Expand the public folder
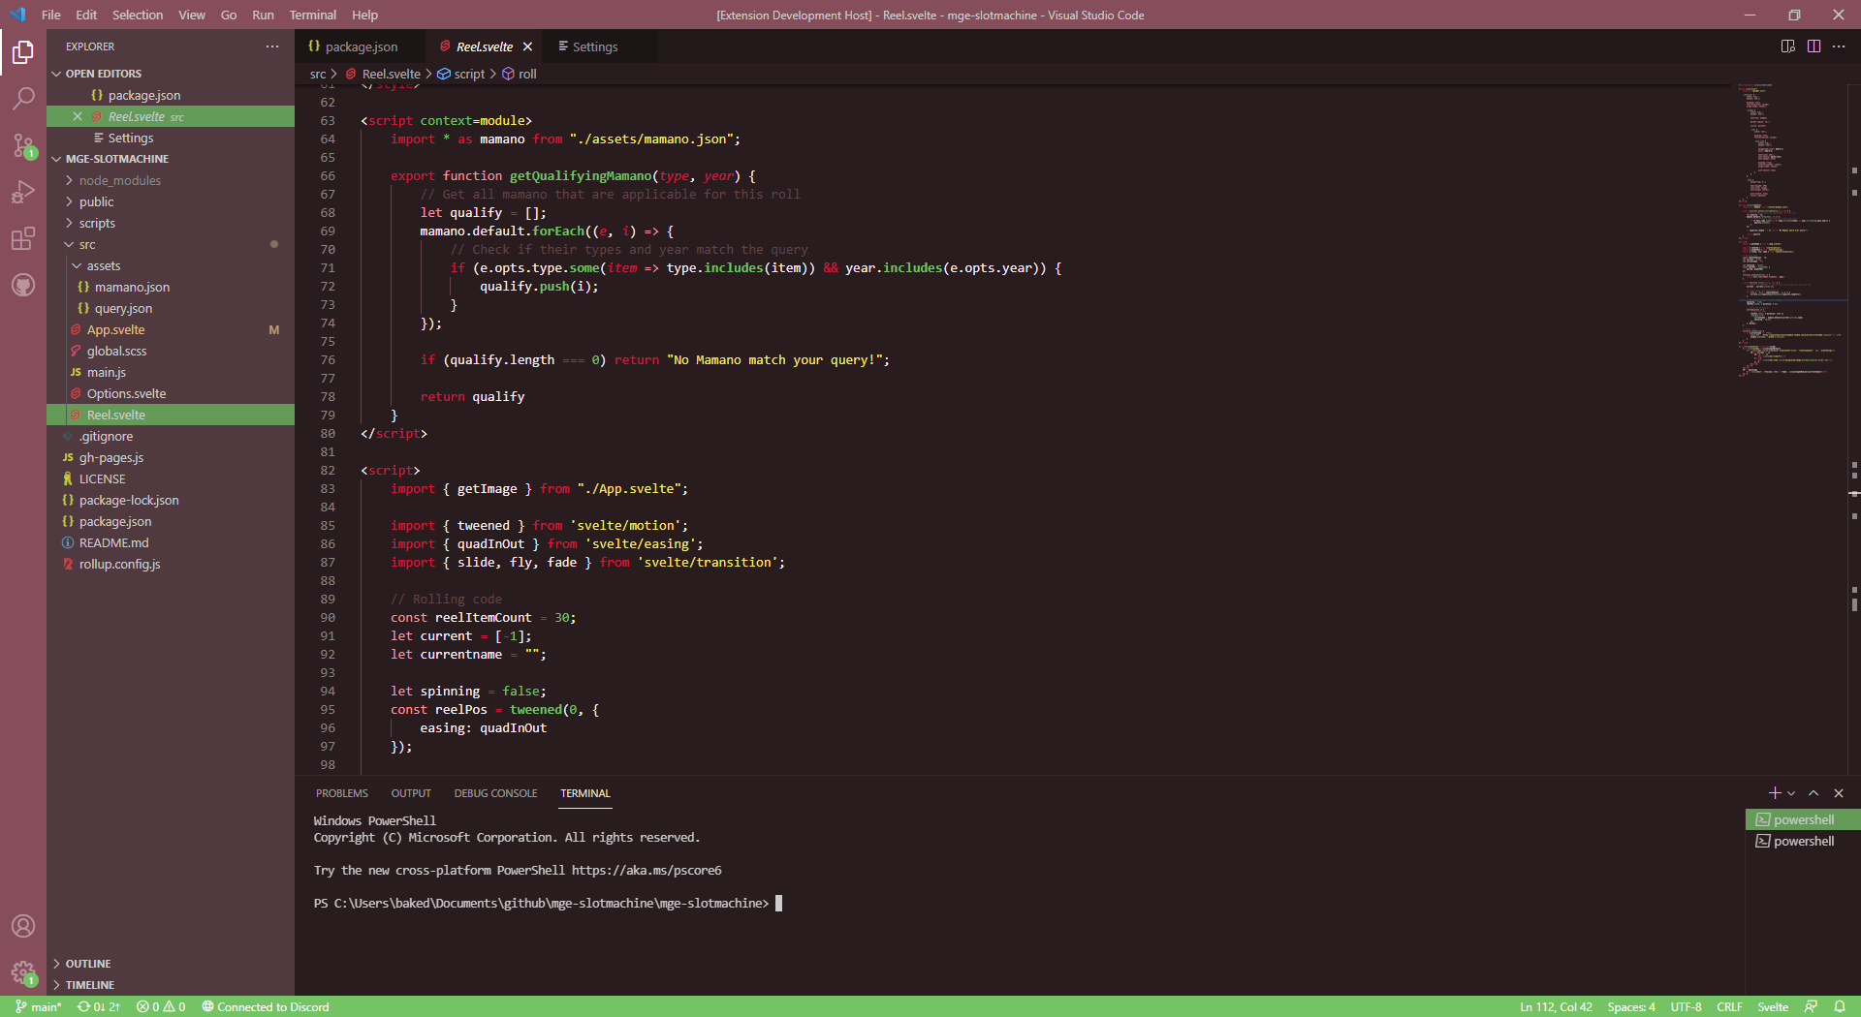 171,201
